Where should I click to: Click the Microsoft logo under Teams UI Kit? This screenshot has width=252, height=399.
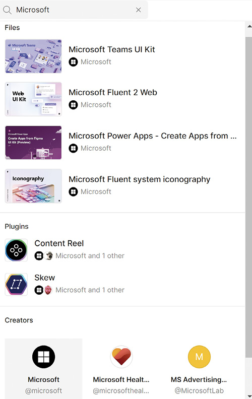(73, 62)
